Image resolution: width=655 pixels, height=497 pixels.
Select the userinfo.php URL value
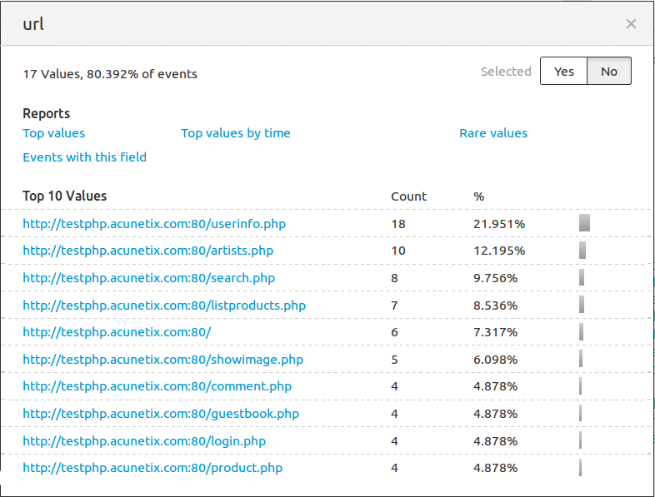pyautogui.click(x=154, y=224)
